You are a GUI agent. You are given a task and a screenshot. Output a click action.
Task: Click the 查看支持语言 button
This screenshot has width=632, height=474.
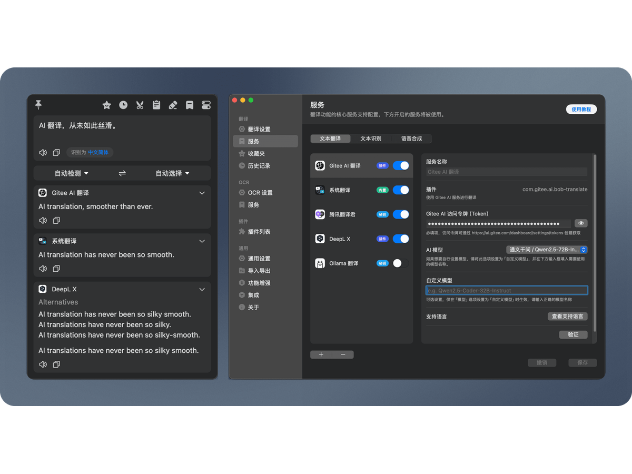click(568, 317)
